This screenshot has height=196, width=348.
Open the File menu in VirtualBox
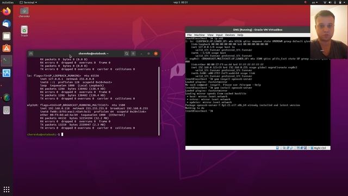click(x=189, y=35)
